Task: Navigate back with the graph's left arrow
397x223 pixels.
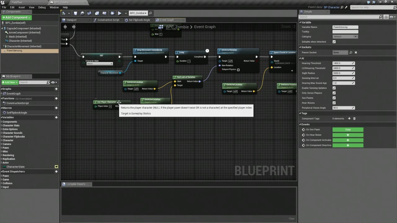Action: pyautogui.click(x=65, y=27)
